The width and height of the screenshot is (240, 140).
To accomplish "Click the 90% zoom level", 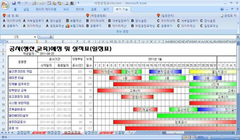I will pyautogui.click(x=201, y=137).
